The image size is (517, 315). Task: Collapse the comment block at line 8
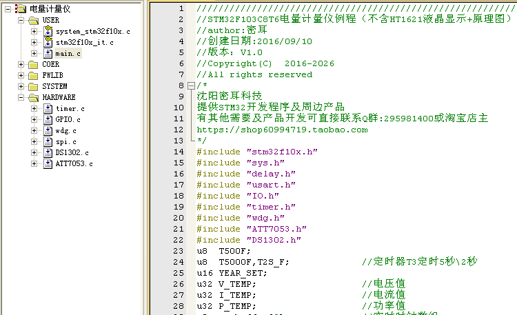coord(191,85)
